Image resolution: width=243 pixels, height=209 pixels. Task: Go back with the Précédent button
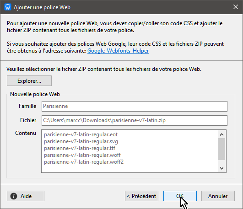141,196
